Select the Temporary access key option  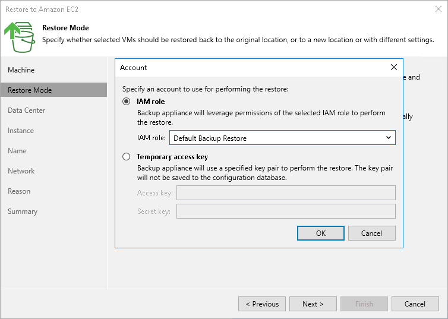pyautogui.click(x=126, y=157)
